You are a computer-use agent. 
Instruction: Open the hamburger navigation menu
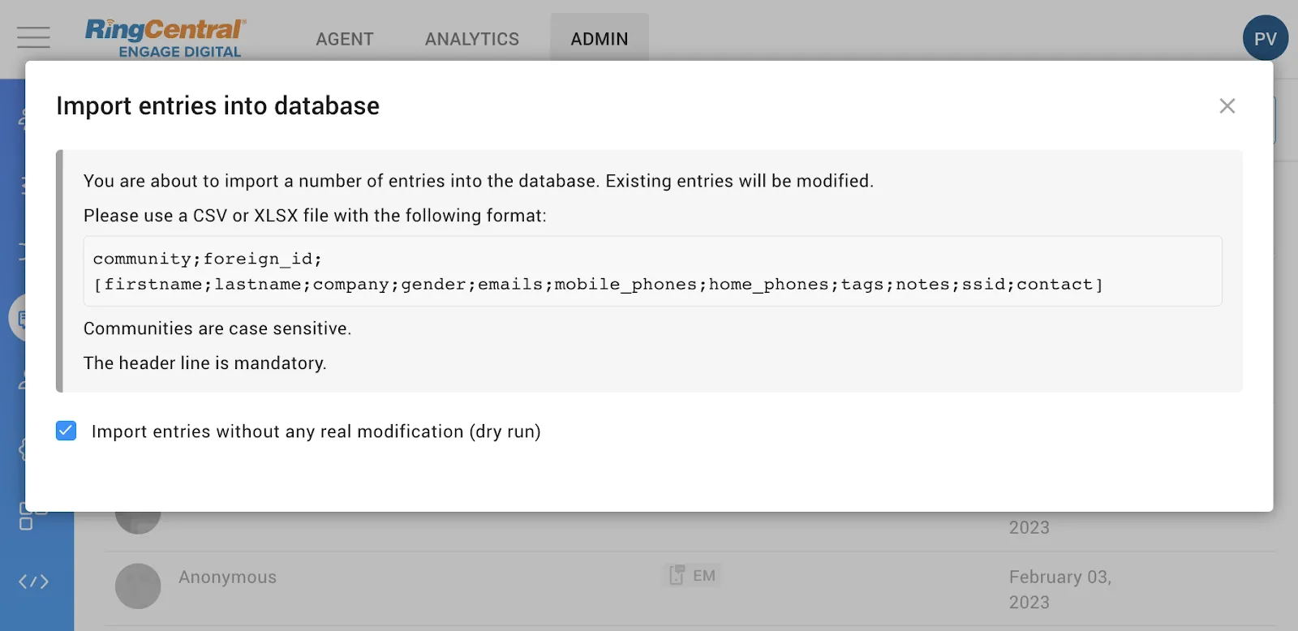(33, 37)
